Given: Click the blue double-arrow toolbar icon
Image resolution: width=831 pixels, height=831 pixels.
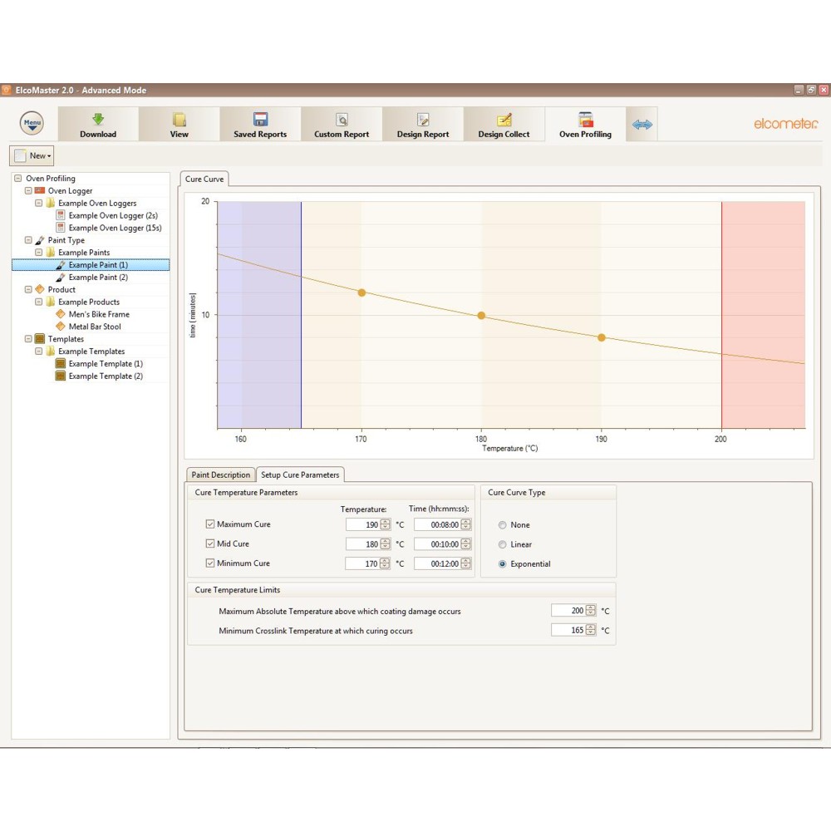Looking at the screenshot, I should click(x=642, y=125).
